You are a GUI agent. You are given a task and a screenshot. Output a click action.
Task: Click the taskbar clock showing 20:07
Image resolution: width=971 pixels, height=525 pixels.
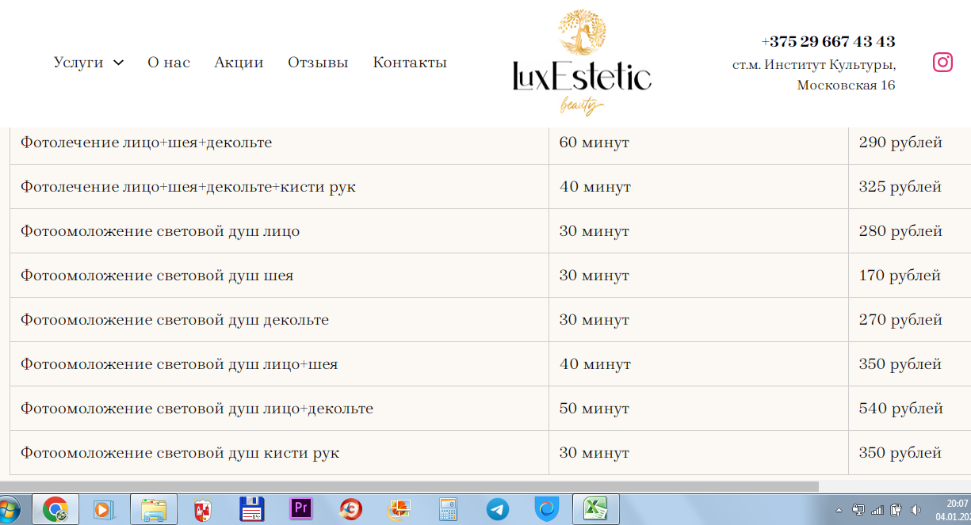point(955,509)
